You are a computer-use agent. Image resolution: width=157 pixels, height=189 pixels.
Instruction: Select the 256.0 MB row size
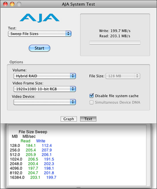click(x=15, y=150)
